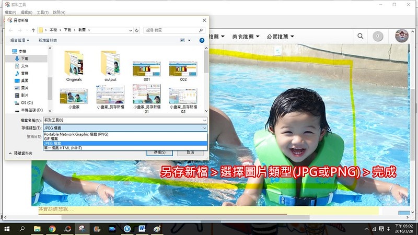Select Portable Network Graphic (PNG) file type
418x235 pixels.
[76, 134]
